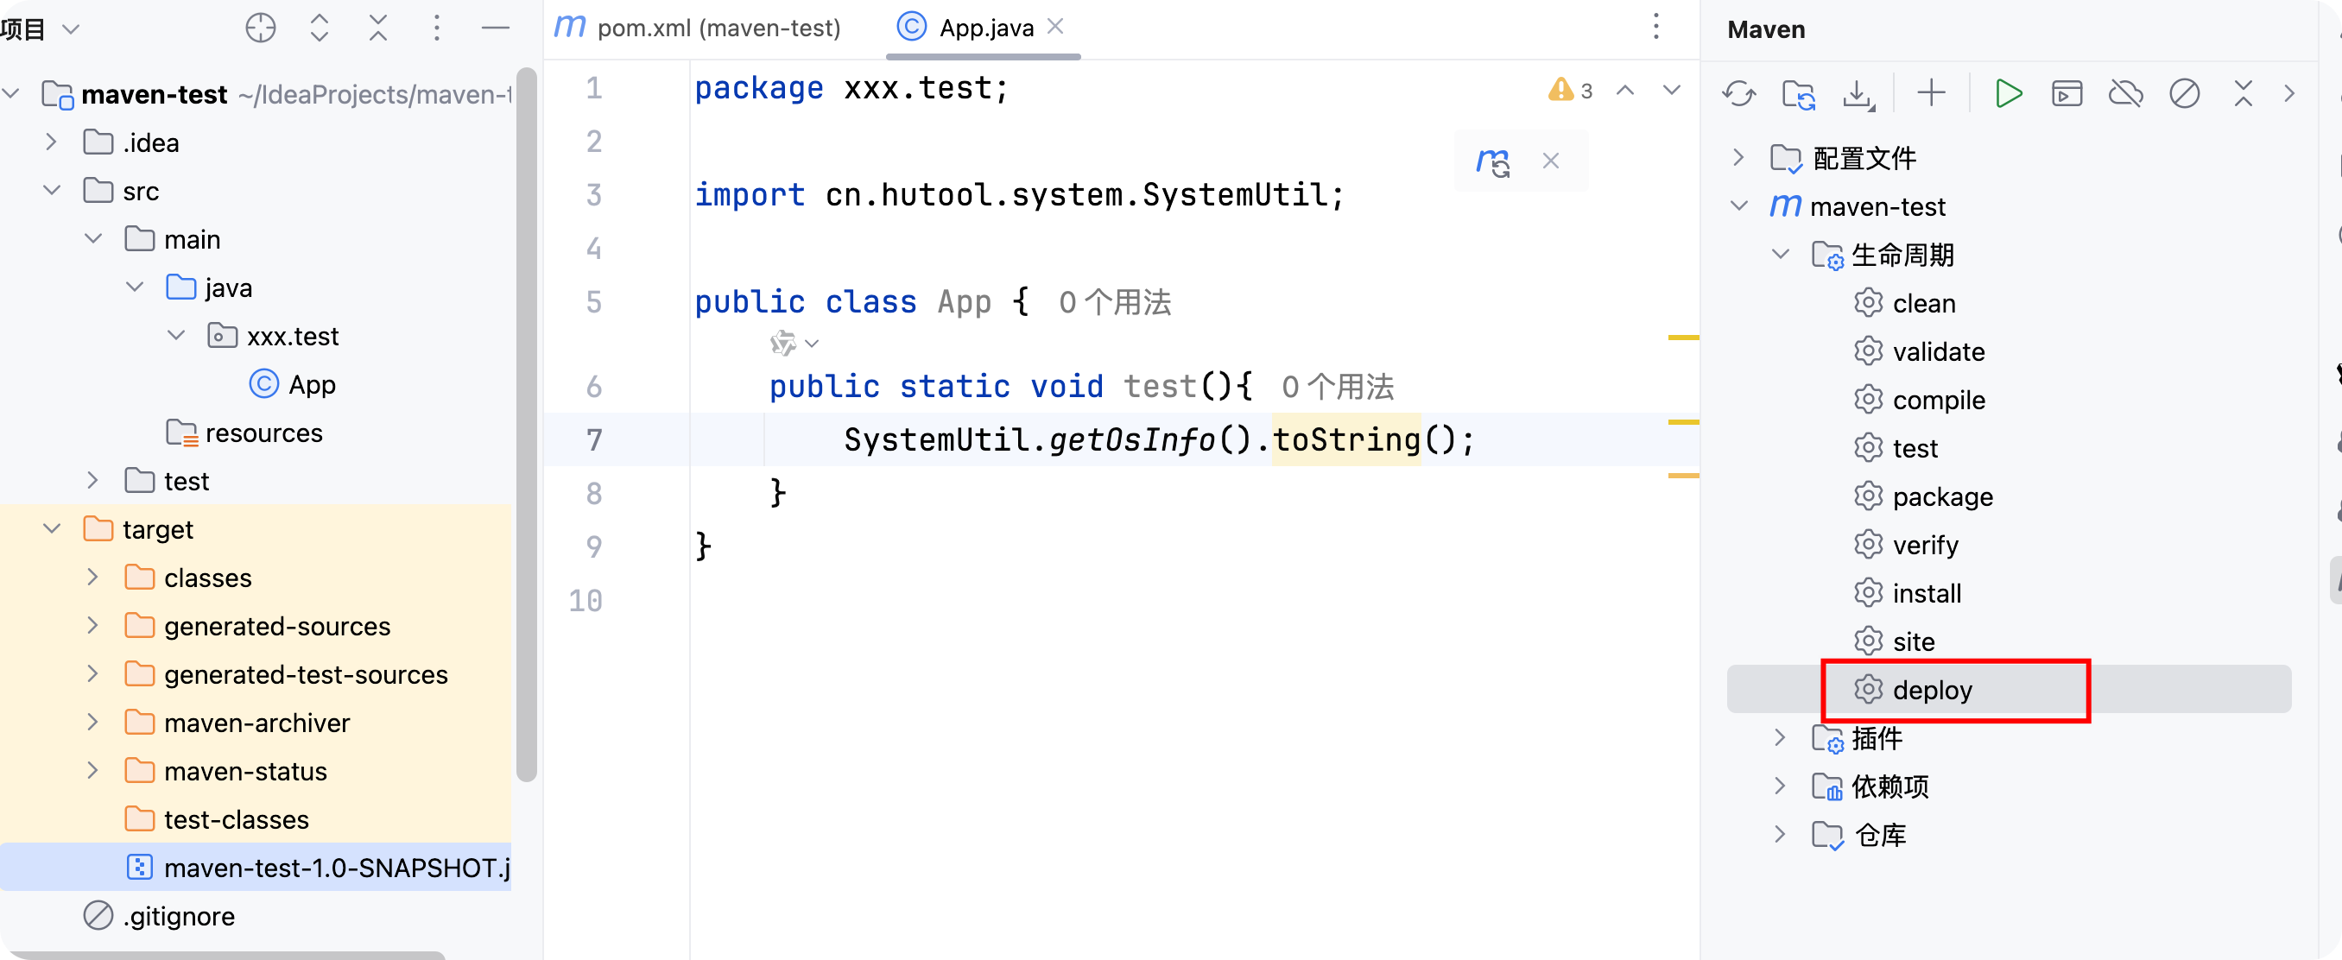This screenshot has width=2342, height=960.
Task: Click the project tree horizontal scrollbar
Action: click(223, 955)
